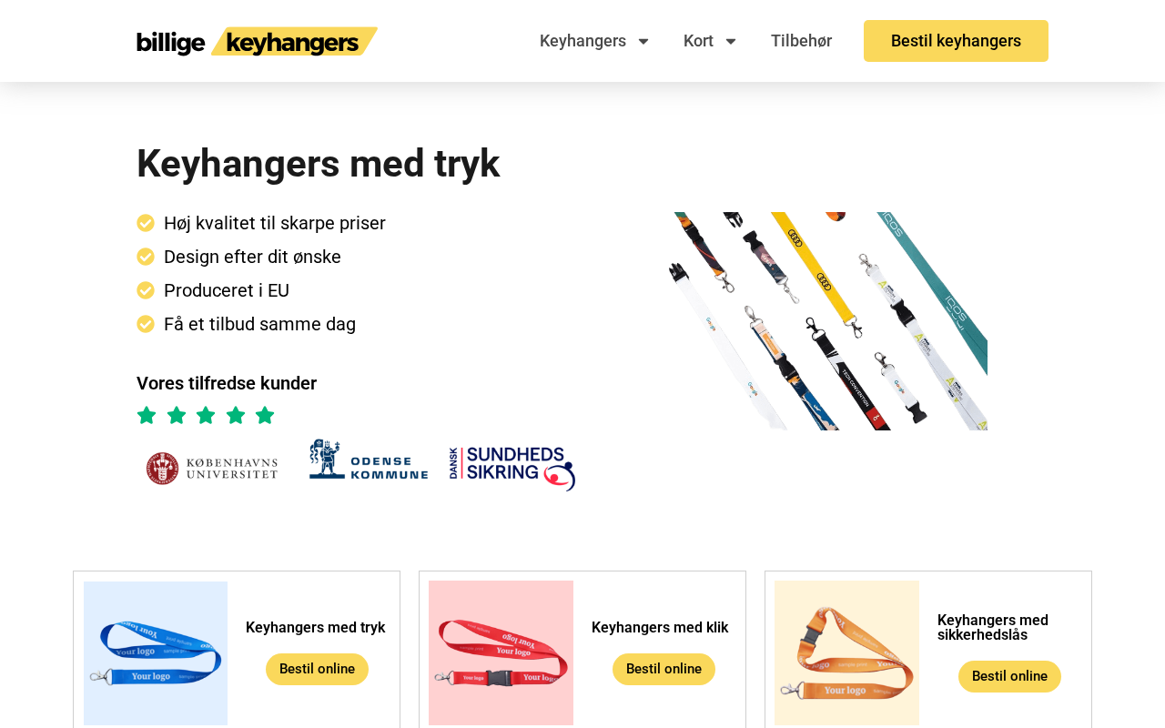Image resolution: width=1165 pixels, height=728 pixels.
Task: Open the Tilbehør menu item
Action: coord(801,41)
